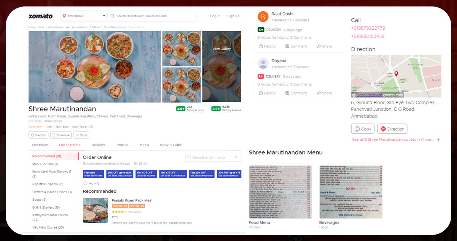Enable the veg only filter
This screenshot has width=457, height=241.
pyautogui.click(x=86, y=182)
